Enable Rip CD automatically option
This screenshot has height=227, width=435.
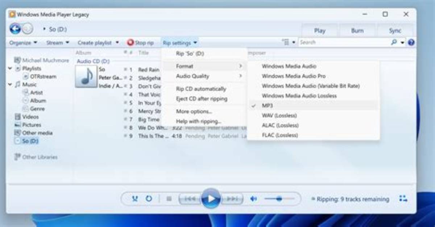click(x=204, y=89)
